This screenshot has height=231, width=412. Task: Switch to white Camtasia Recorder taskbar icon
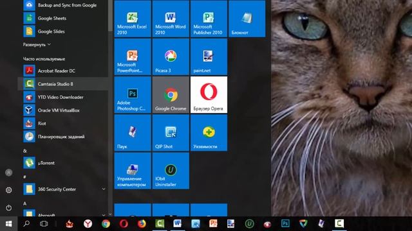[x=339, y=224]
